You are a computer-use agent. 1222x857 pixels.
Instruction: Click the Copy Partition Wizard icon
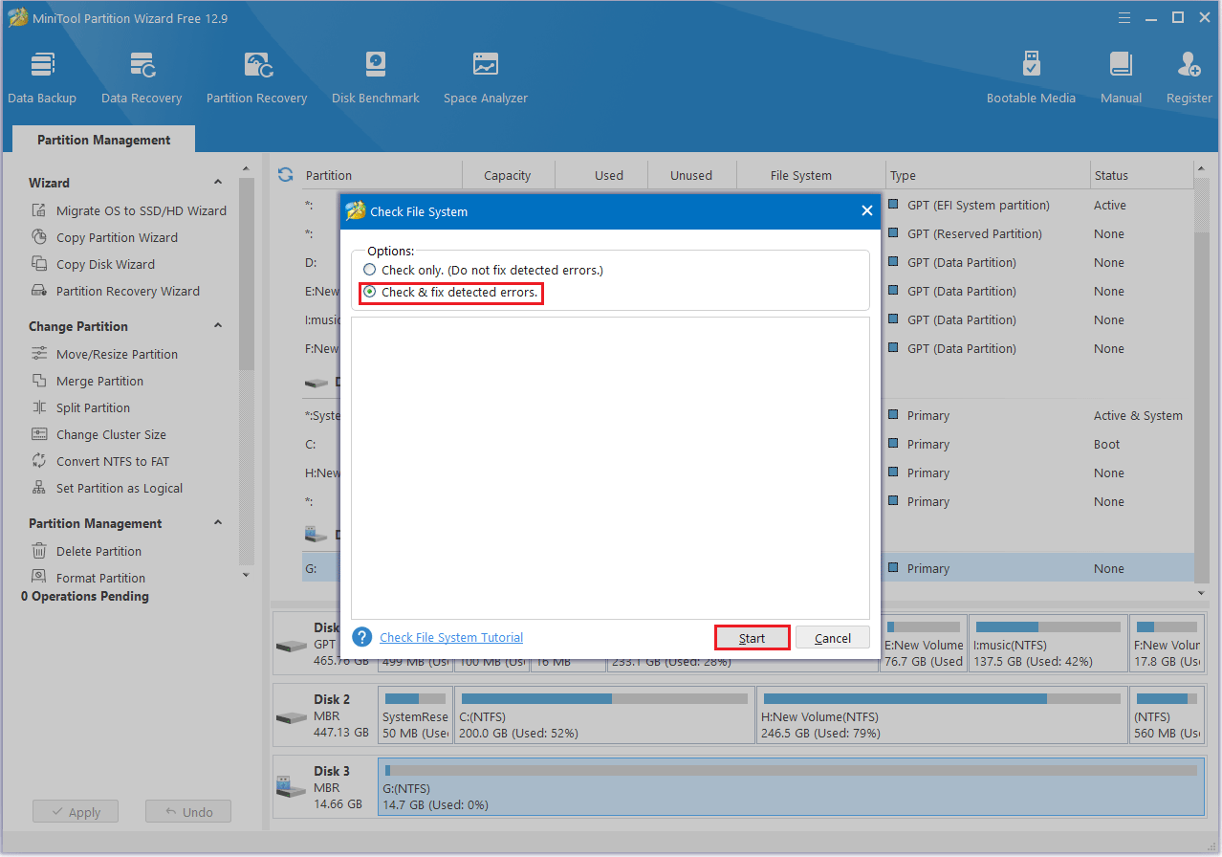39,237
